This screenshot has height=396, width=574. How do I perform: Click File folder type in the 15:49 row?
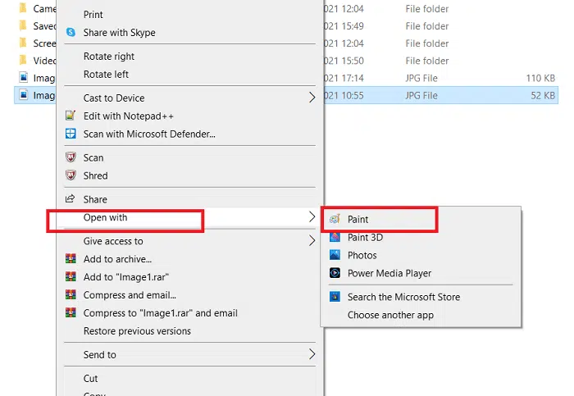427,26
